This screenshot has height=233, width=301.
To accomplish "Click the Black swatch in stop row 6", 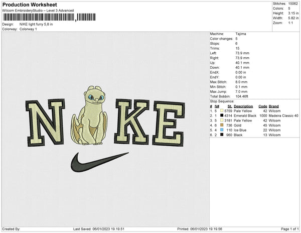I will pyautogui.click(x=222, y=135).
